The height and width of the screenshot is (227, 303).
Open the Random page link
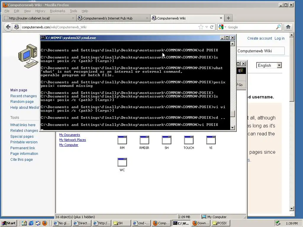coord(22,102)
